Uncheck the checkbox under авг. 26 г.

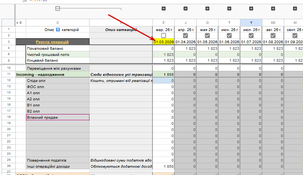(273, 36)
